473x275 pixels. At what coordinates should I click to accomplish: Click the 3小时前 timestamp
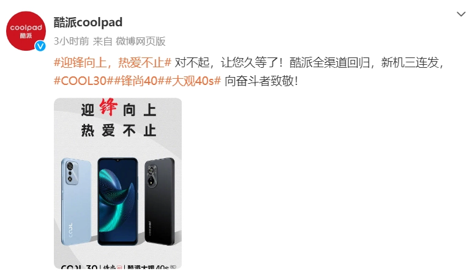[71, 42]
